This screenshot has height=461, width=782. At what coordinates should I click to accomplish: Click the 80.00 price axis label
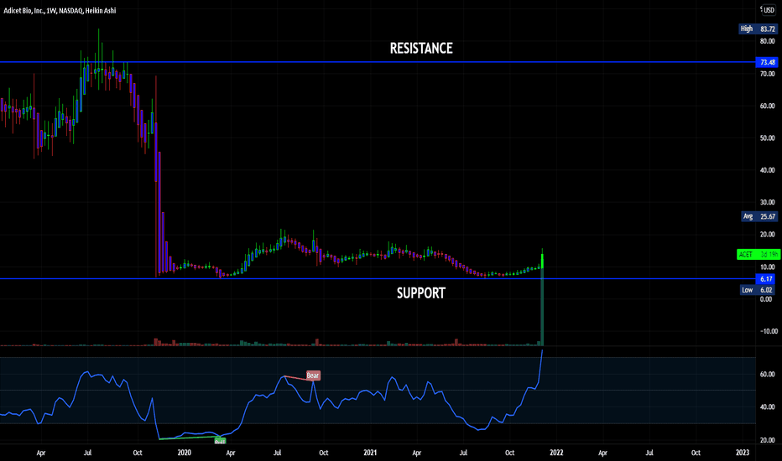click(767, 41)
